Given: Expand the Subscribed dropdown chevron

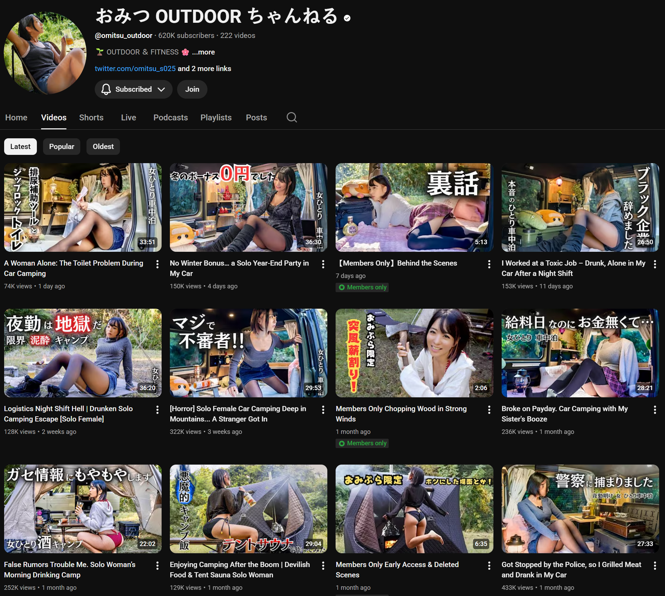Looking at the screenshot, I should point(161,89).
